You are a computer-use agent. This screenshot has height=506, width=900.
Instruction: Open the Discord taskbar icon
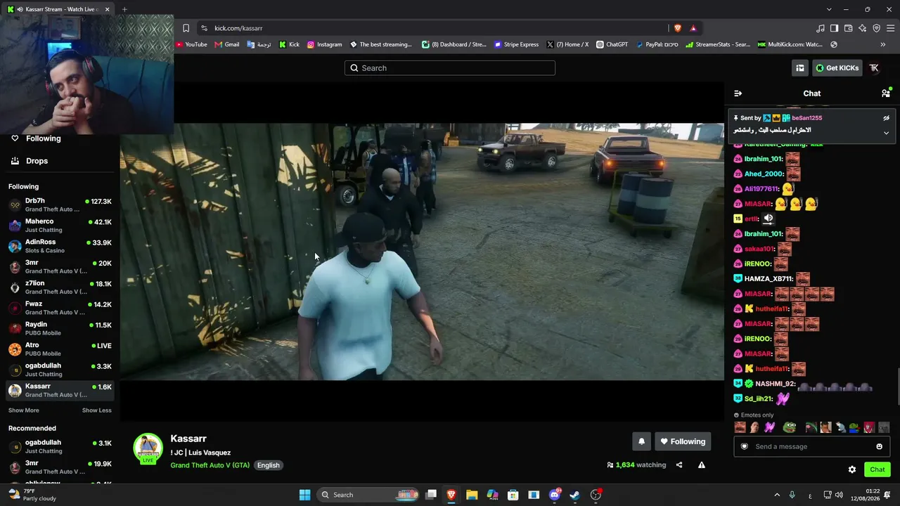coord(555,495)
